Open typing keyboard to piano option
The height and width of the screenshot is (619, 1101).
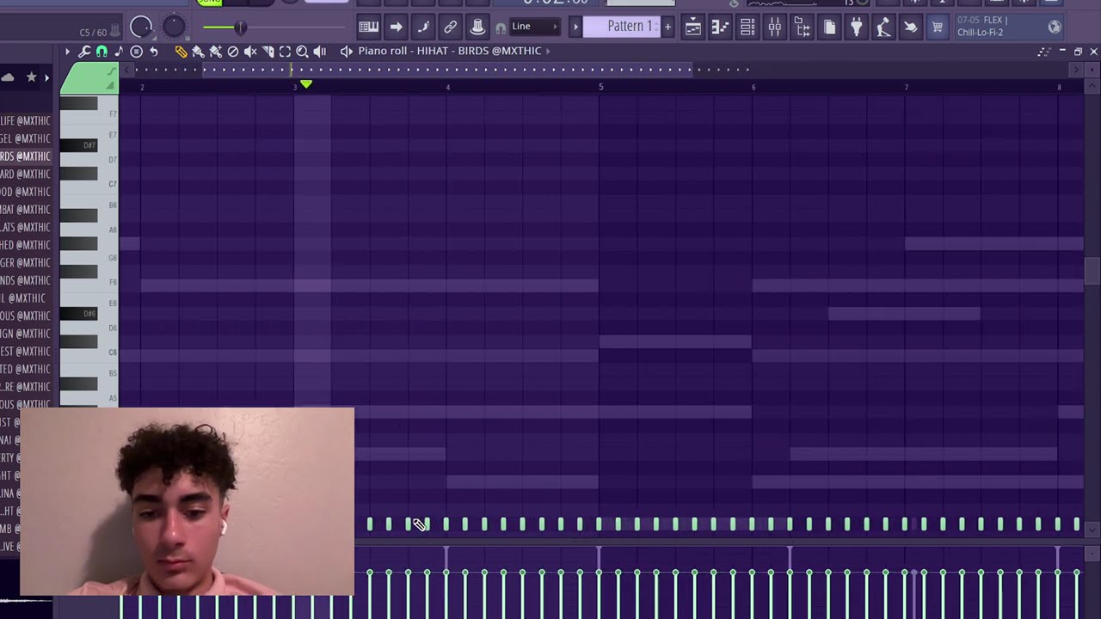pyautogui.click(x=368, y=27)
